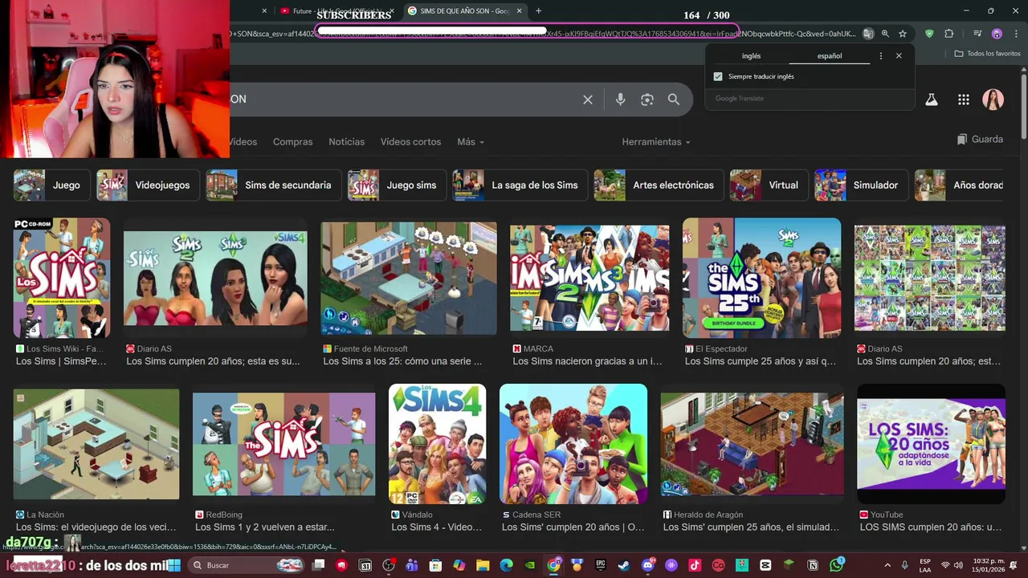
Task: Open MARCA Sims logos image result
Action: pyautogui.click(x=589, y=278)
